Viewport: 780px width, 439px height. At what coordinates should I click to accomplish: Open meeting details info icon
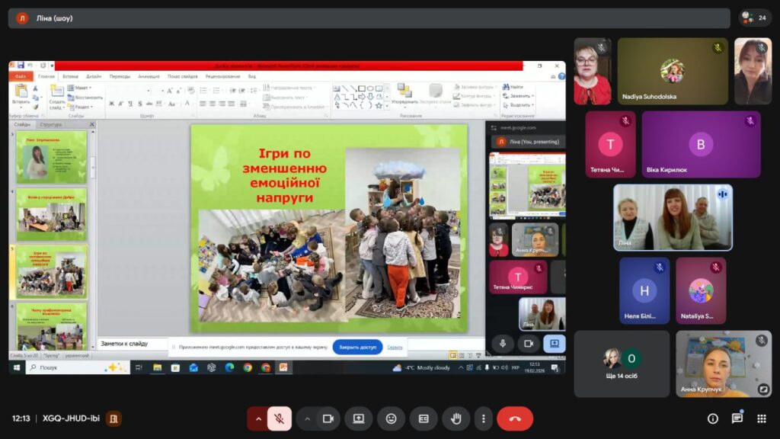coord(713,418)
